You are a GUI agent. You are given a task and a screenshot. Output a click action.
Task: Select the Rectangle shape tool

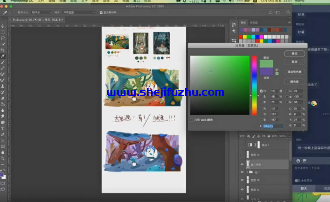click(3, 146)
